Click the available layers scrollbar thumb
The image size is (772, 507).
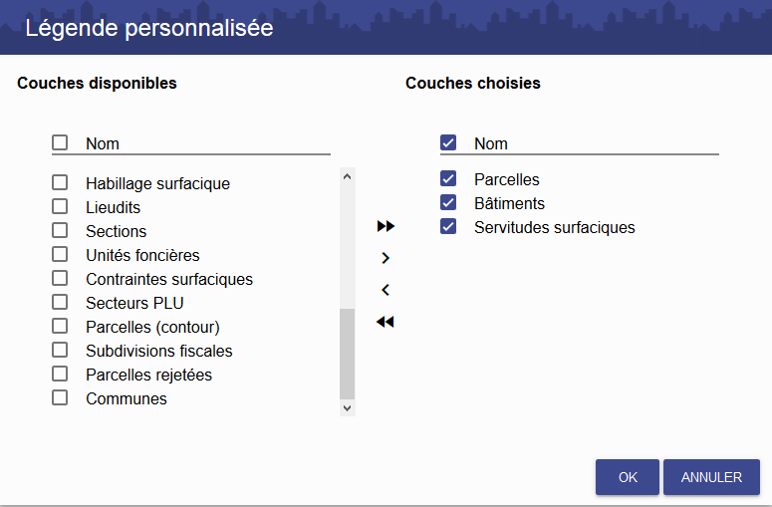(x=347, y=354)
